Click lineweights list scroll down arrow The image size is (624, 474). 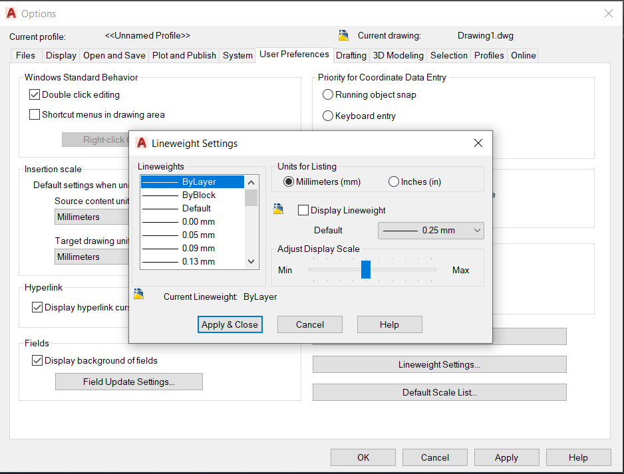pyautogui.click(x=251, y=261)
